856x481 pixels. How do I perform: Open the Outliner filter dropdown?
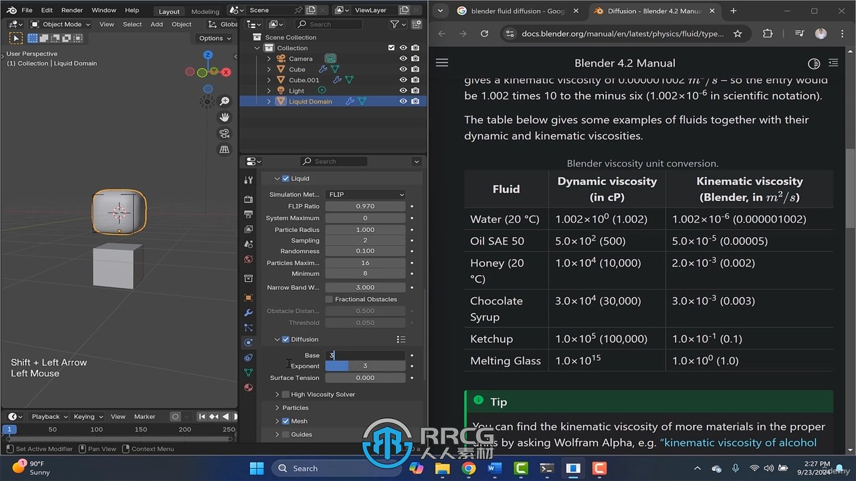pos(398,24)
